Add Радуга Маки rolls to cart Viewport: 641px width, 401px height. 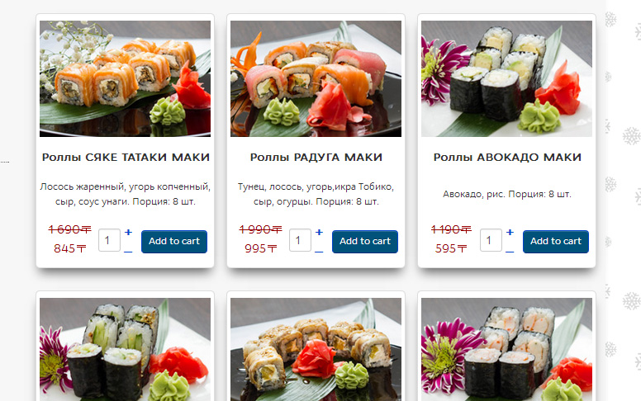(x=364, y=241)
